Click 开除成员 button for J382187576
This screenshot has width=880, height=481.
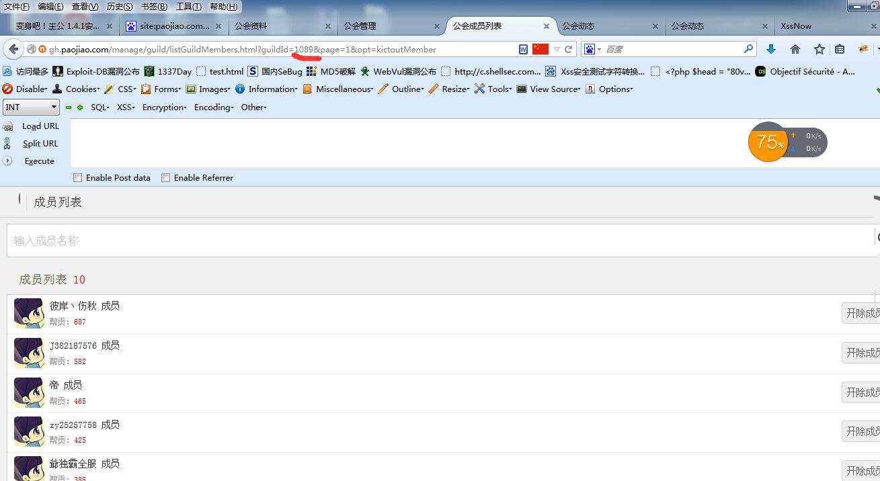coord(862,353)
